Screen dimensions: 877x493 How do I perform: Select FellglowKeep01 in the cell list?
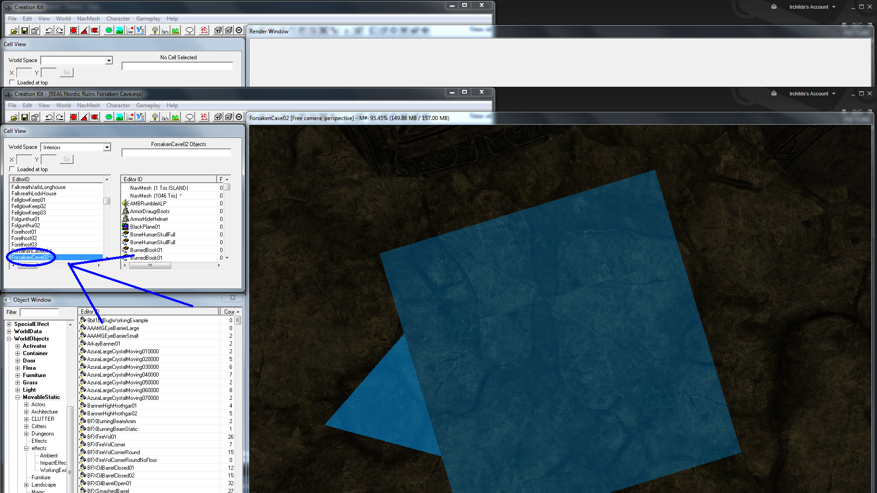point(28,200)
